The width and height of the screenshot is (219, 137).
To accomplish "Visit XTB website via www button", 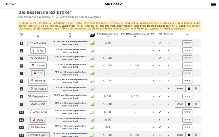I will [x=187, y=73].
